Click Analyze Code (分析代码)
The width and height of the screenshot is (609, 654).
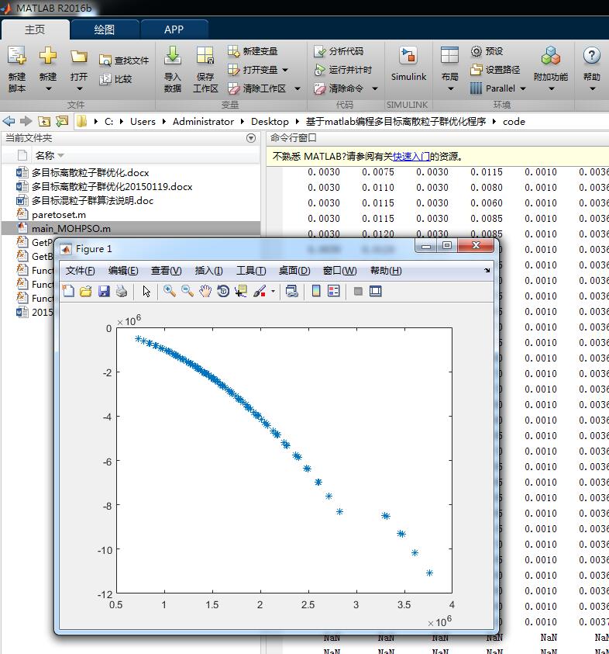point(339,51)
